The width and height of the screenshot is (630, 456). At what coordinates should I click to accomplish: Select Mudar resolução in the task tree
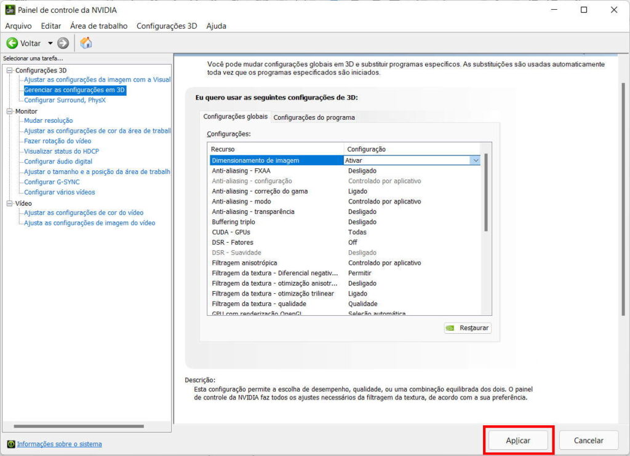pos(48,120)
